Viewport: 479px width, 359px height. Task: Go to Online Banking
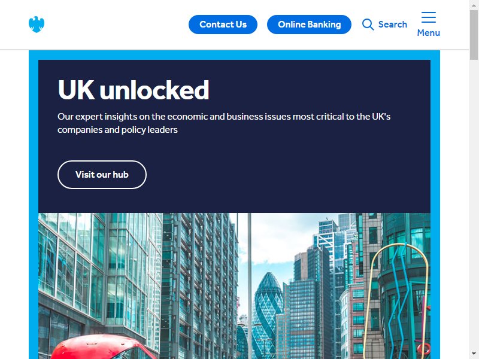coord(309,25)
